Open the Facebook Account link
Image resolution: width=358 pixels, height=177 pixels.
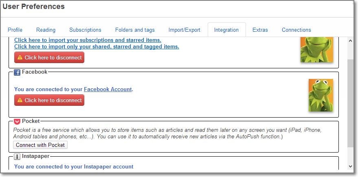tap(108, 89)
